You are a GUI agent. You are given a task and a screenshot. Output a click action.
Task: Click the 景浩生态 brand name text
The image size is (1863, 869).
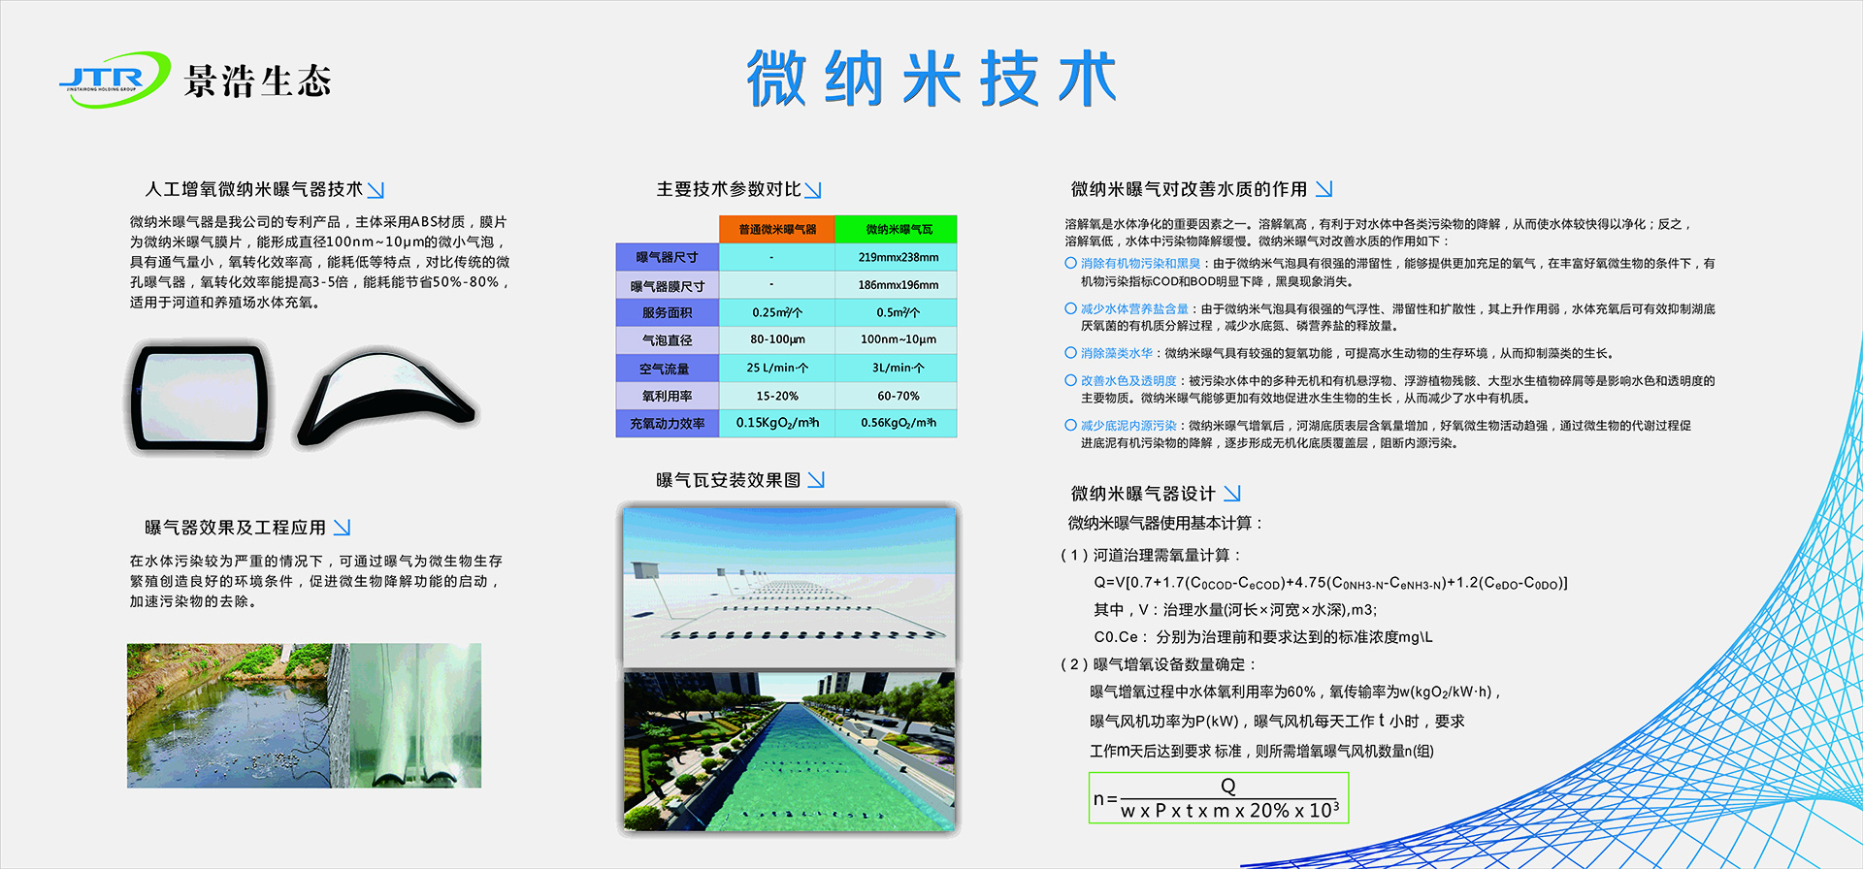point(258,81)
